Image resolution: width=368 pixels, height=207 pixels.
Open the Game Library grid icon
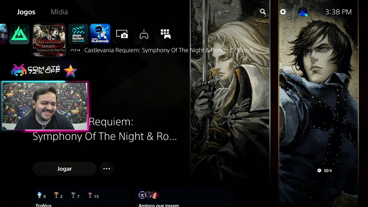(166, 34)
